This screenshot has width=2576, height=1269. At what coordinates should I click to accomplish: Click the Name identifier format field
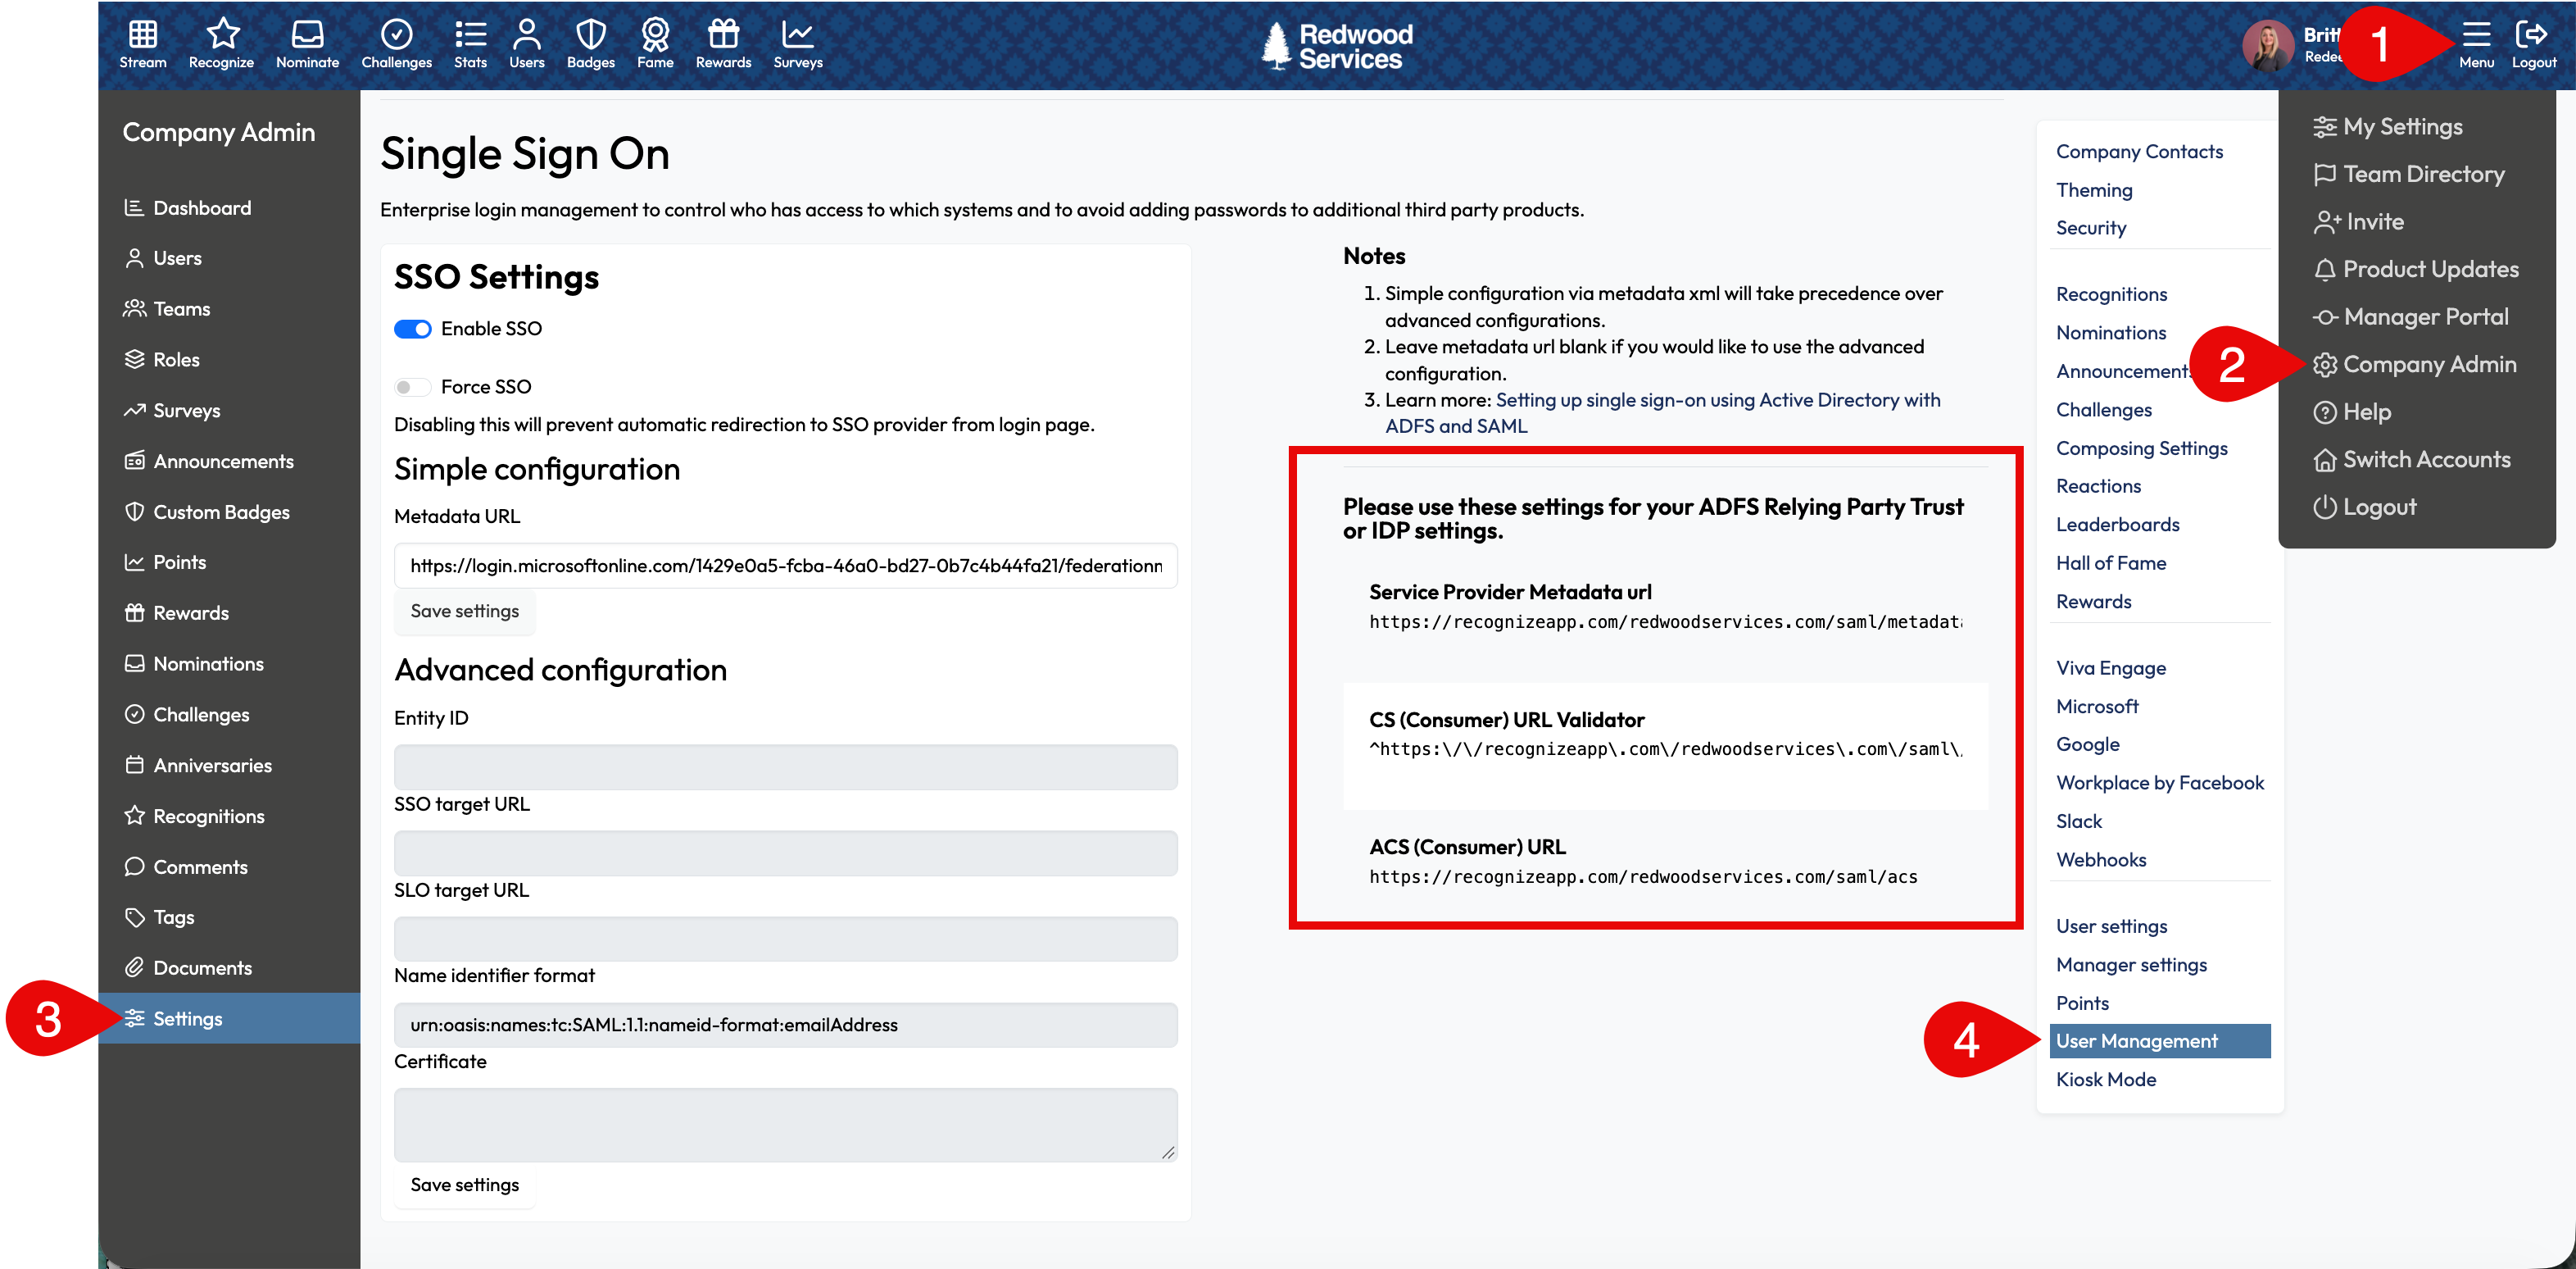pyautogui.click(x=786, y=1025)
